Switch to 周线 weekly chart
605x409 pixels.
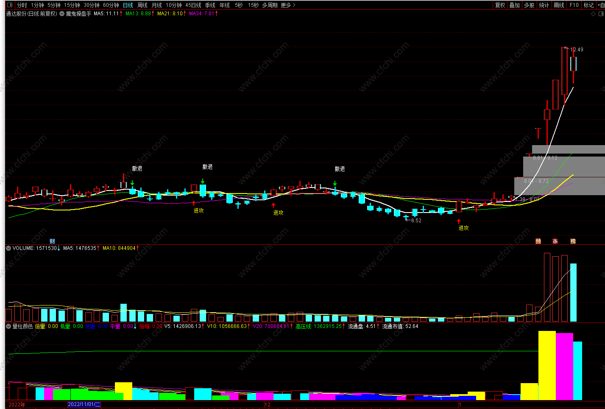(x=142, y=5)
